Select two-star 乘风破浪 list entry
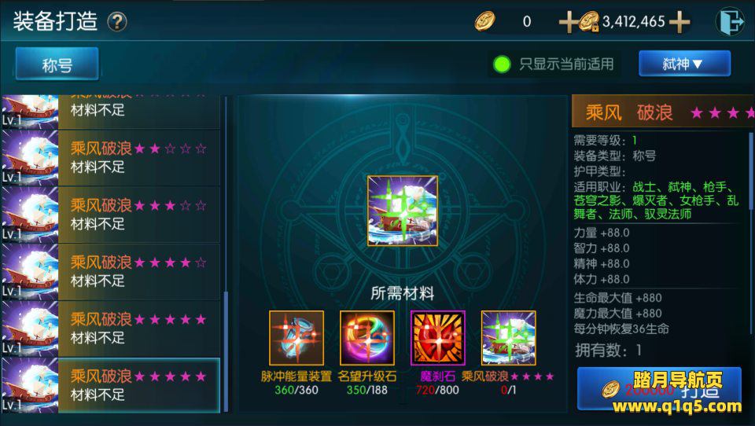The image size is (755, 426). [x=110, y=158]
